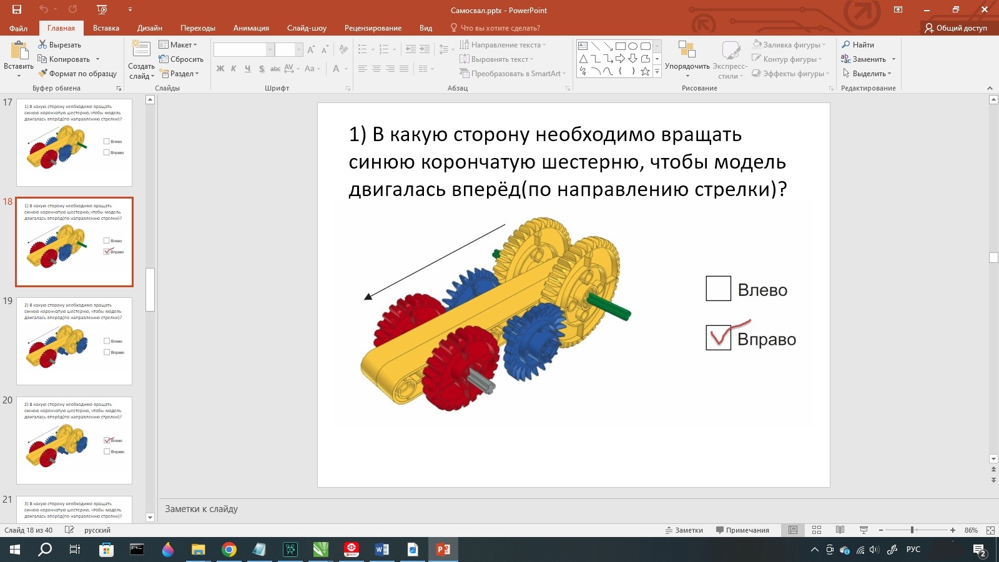This screenshot has height=562, width=999.
Task: Toggle the Заметки notes pane button
Action: click(x=684, y=530)
